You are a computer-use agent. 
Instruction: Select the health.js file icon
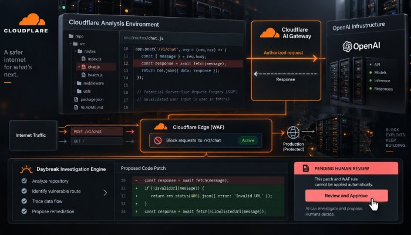pos(83,75)
